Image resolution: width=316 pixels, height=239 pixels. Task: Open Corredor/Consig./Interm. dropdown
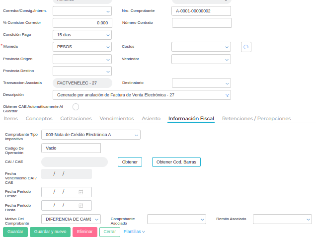coord(82,11)
